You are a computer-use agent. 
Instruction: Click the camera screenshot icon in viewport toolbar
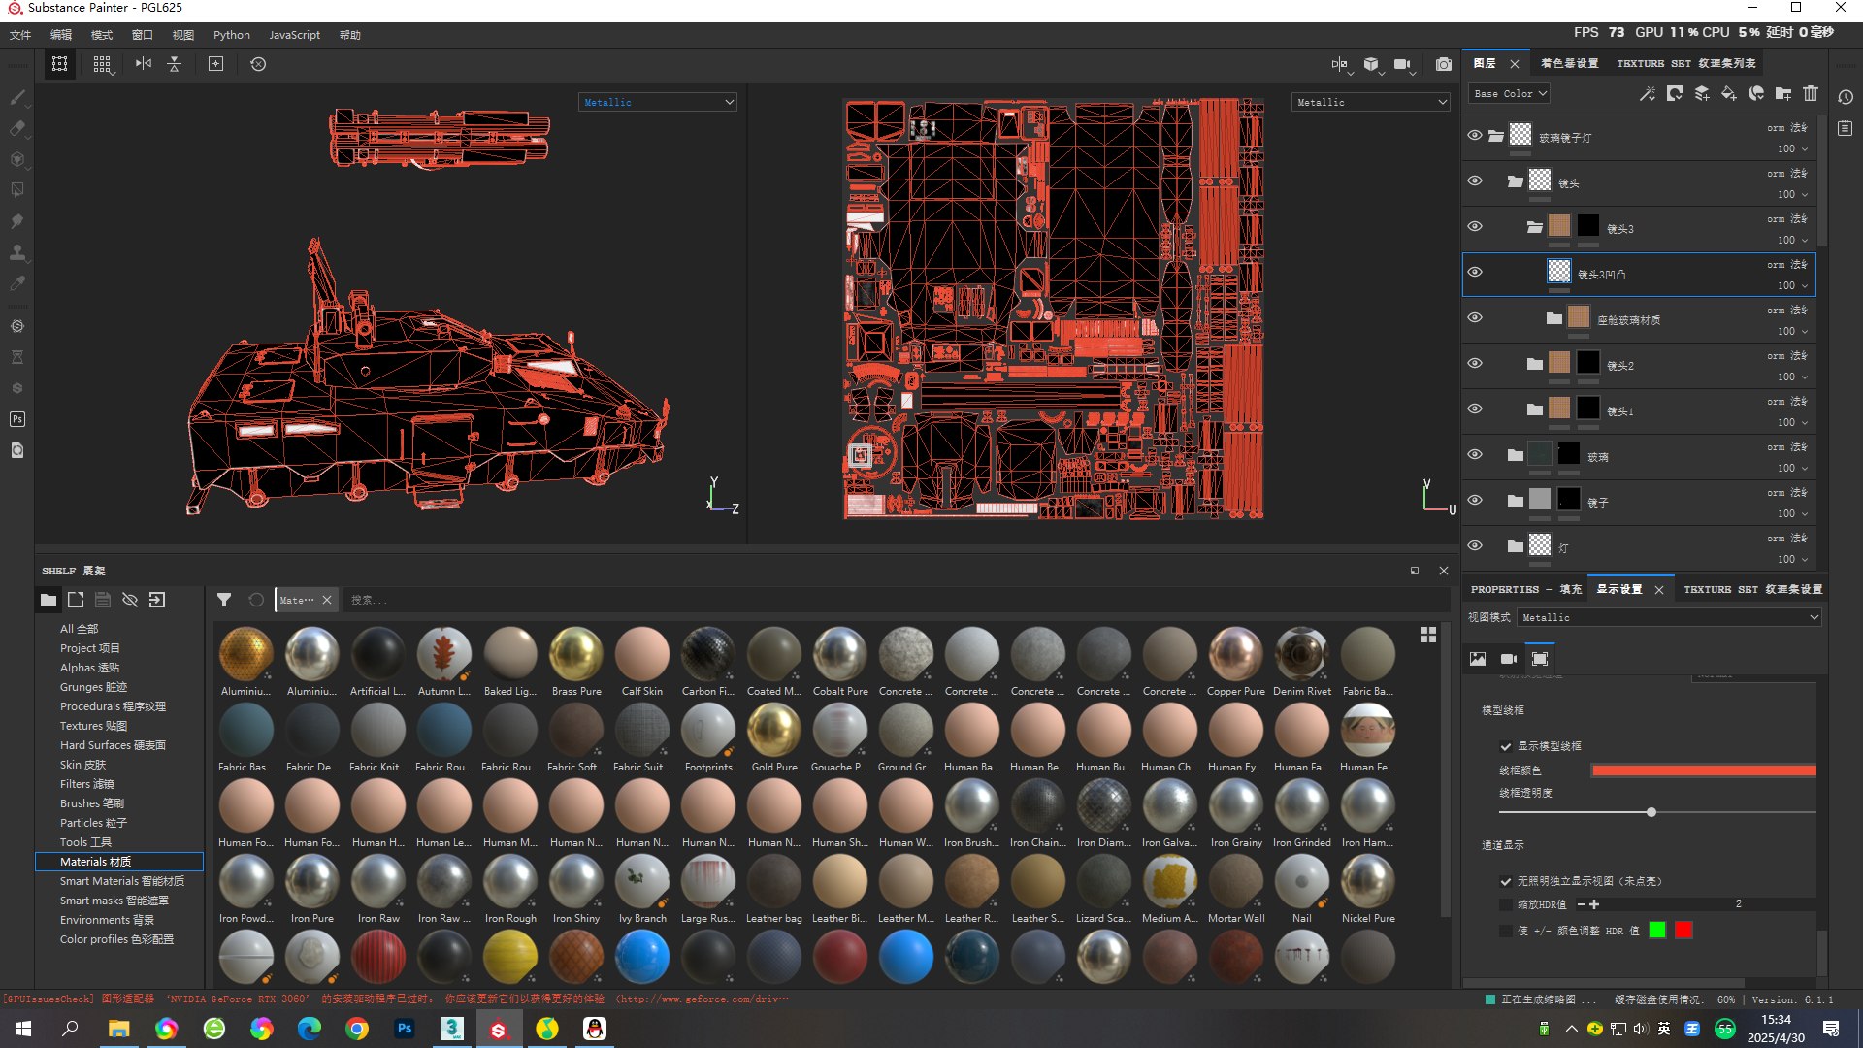click(1444, 64)
